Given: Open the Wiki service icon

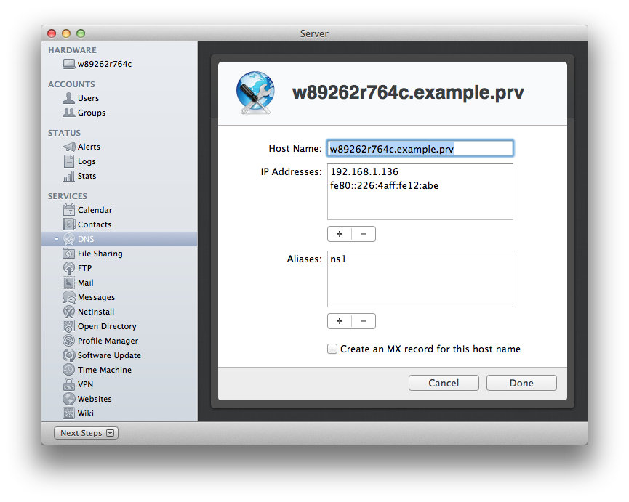Looking at the screenshot, I should click(69, 413).
